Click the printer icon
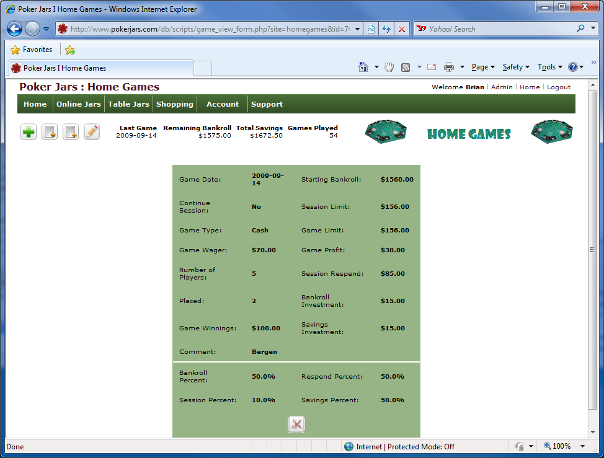The height and width of the screenshot is (458, 604). tap(449, 67)
